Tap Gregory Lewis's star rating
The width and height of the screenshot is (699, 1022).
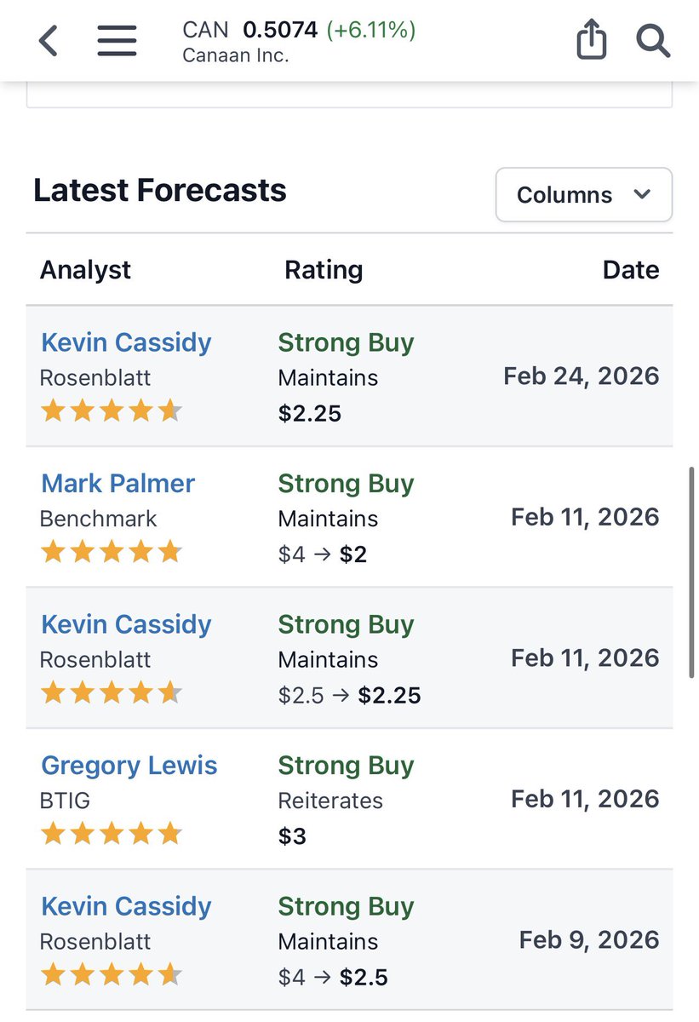(112, 833)
